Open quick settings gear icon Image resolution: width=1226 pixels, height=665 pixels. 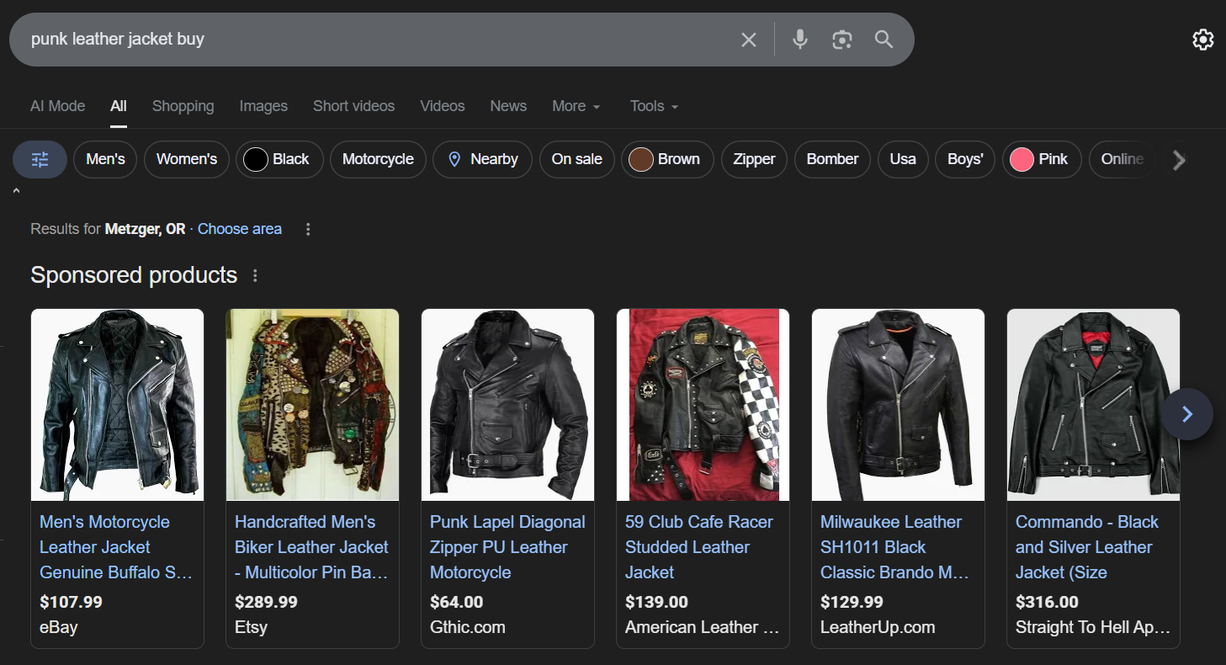coord(1203,40)
